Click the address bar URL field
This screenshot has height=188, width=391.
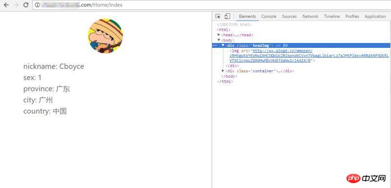pos(212,5)
